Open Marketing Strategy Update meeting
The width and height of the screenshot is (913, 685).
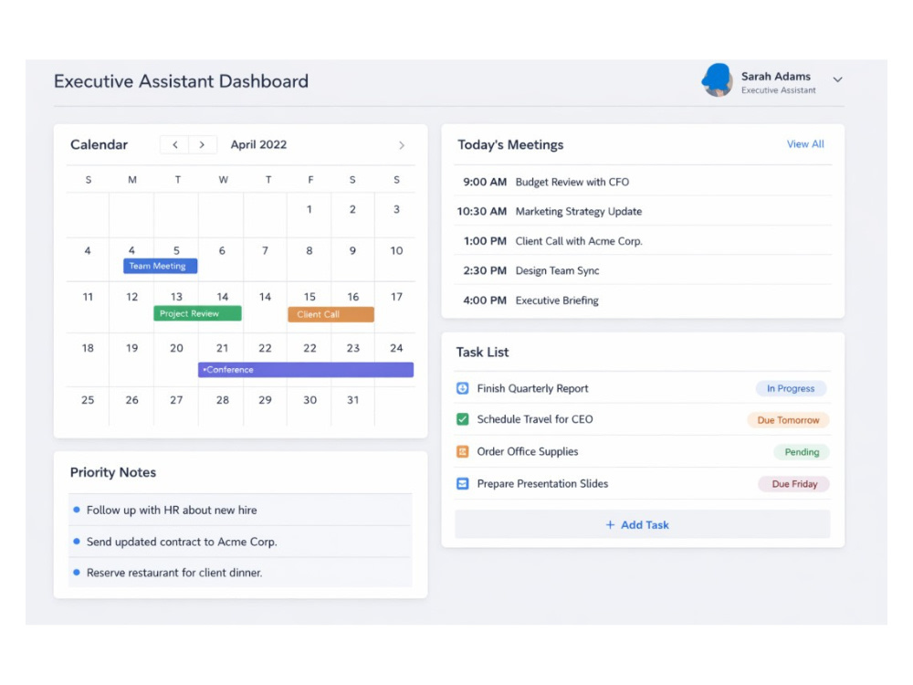click(x=643, y=212)
